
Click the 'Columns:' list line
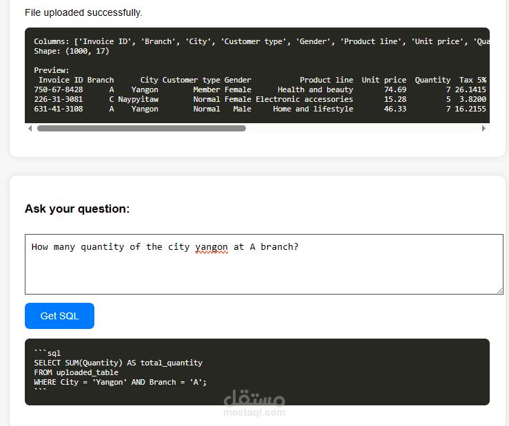pos(262,41)
